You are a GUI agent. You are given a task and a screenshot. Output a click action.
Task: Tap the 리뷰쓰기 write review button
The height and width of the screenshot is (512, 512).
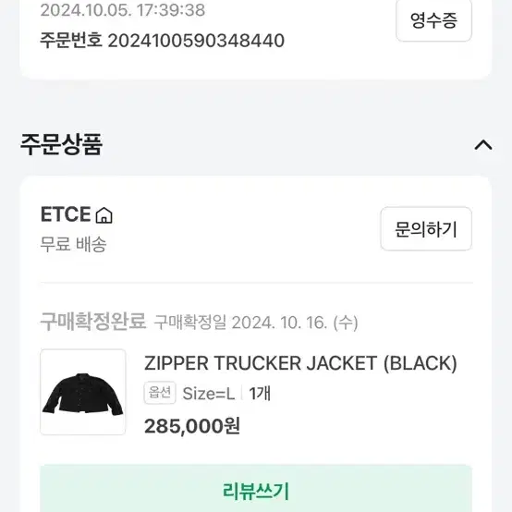pos(256,489)
